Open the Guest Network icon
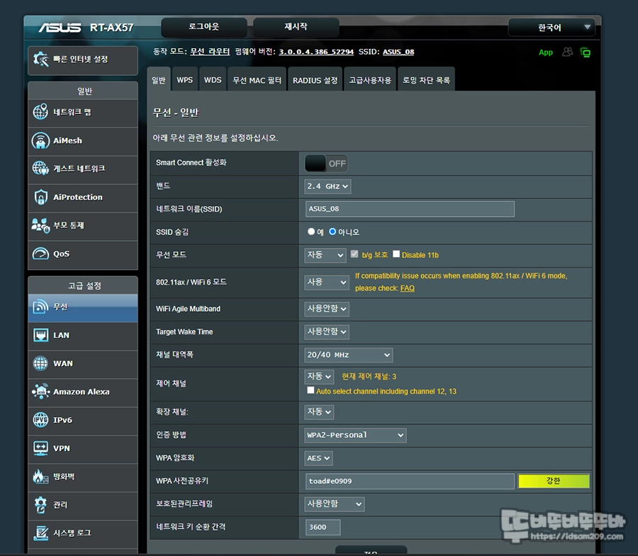The height and width of the screenshot is (556, 638). click(x=40, y=169)
